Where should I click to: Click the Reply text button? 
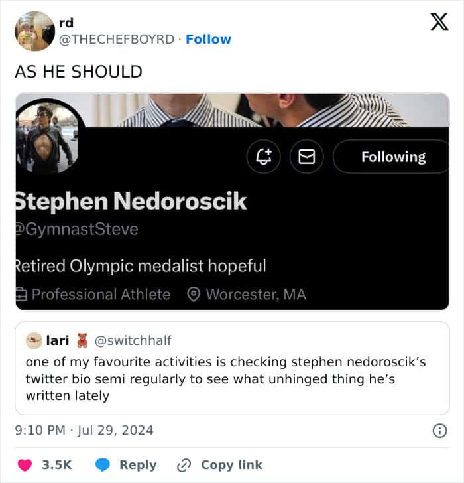tap(138, 465)
